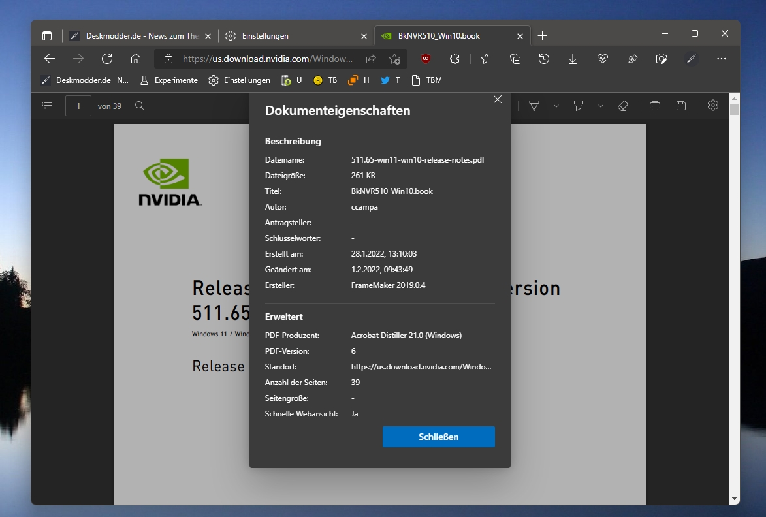This screenshot has height=517, width=766.
Task: Open the browser home page
Action: (136, 59)
